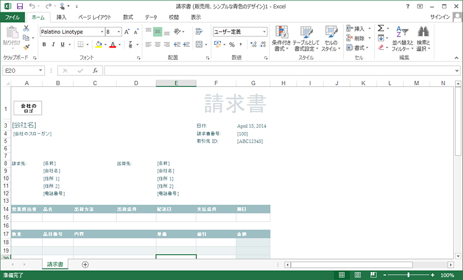Click the save icon in quick access toolbar
Image resolution: width=463 pixels, height=280 pixels.
point(20,6)
